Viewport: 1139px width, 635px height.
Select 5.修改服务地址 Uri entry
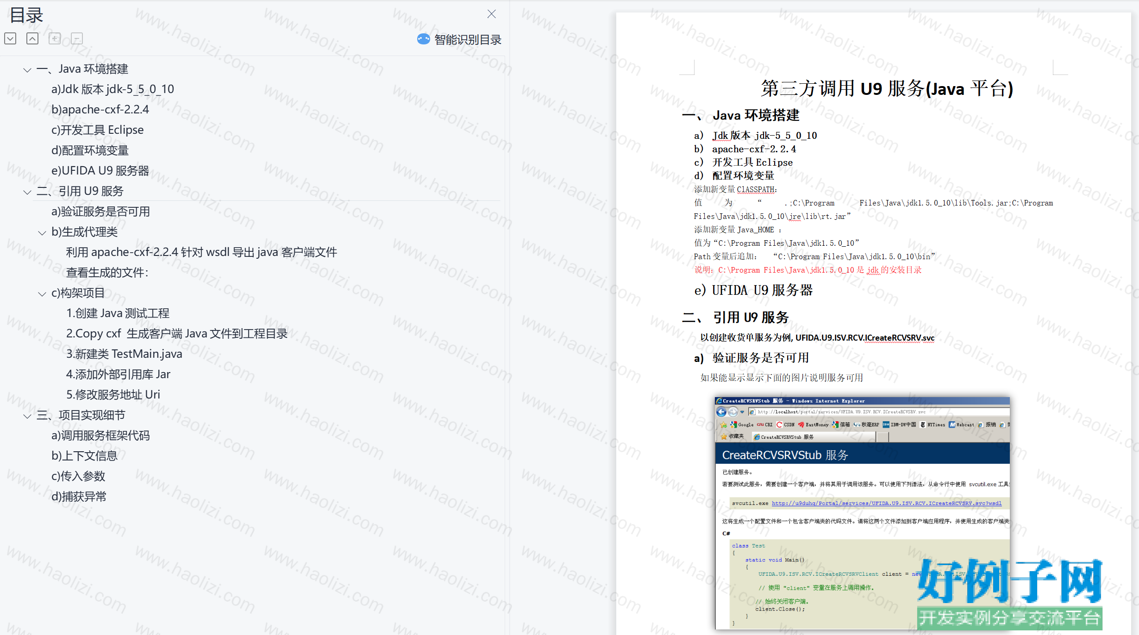click(113, 395)
